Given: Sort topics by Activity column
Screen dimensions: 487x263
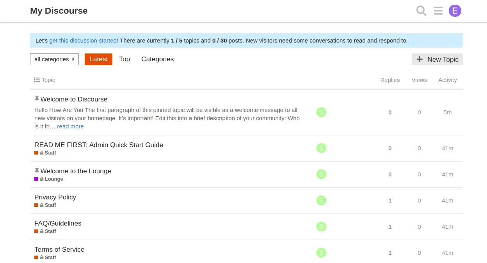Looking at the screenshot, I should click(x=447, y=80).
